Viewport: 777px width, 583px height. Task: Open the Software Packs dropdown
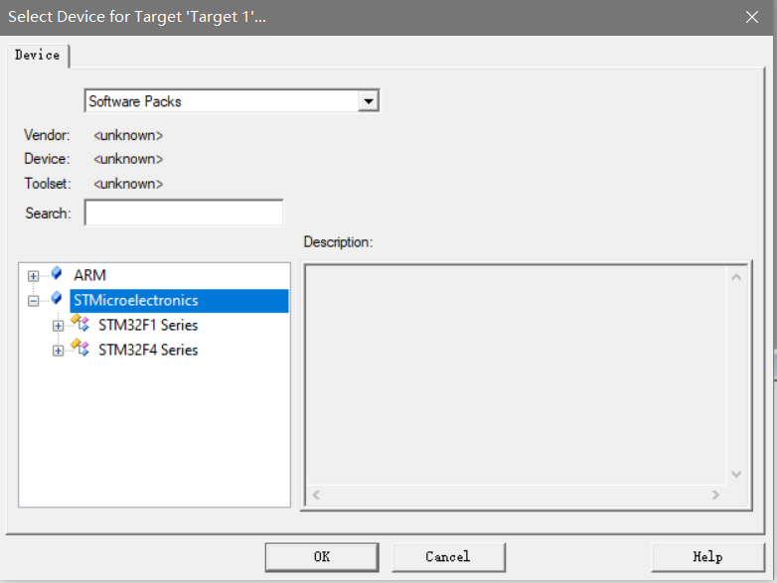click(369, 101)
